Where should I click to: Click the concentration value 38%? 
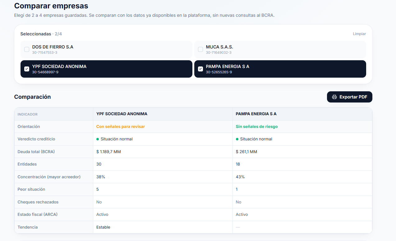tap(101, 177)
